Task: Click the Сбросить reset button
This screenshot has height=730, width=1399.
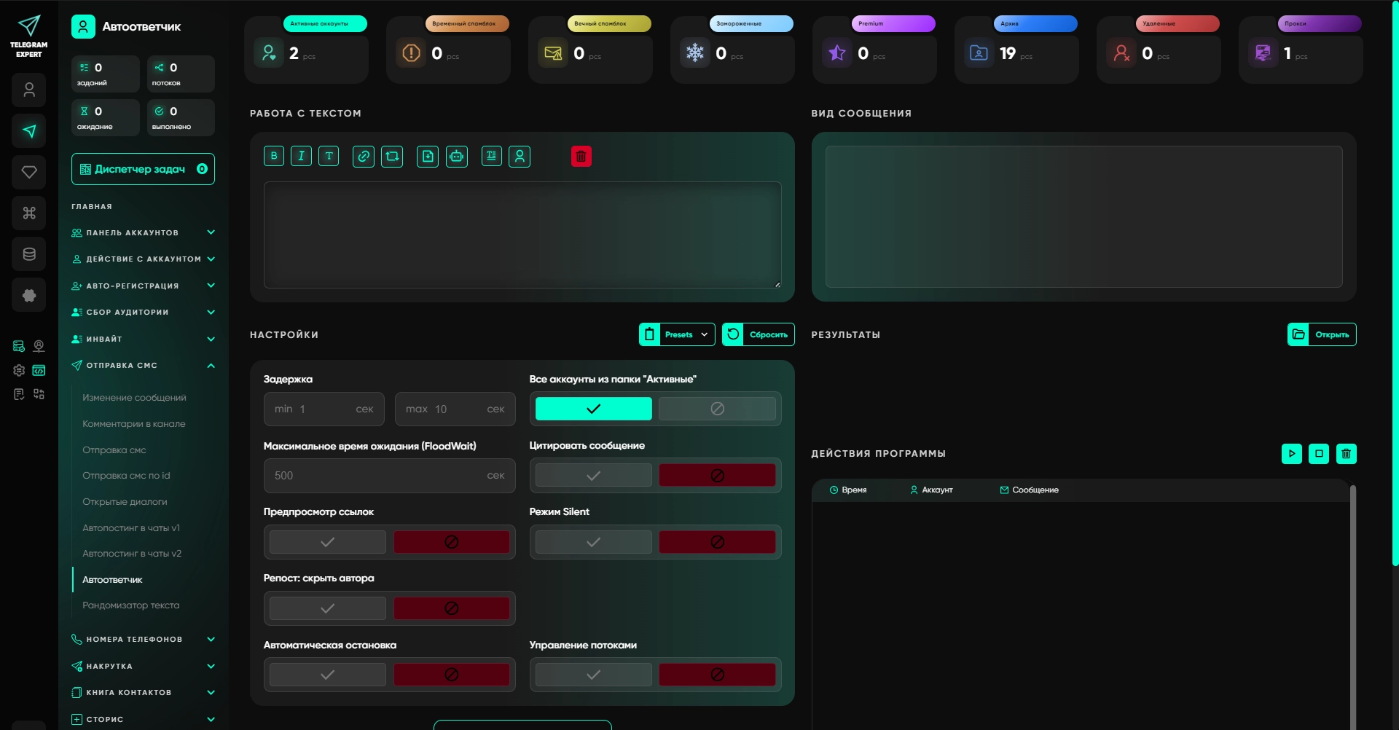Action: click(758, 334)
